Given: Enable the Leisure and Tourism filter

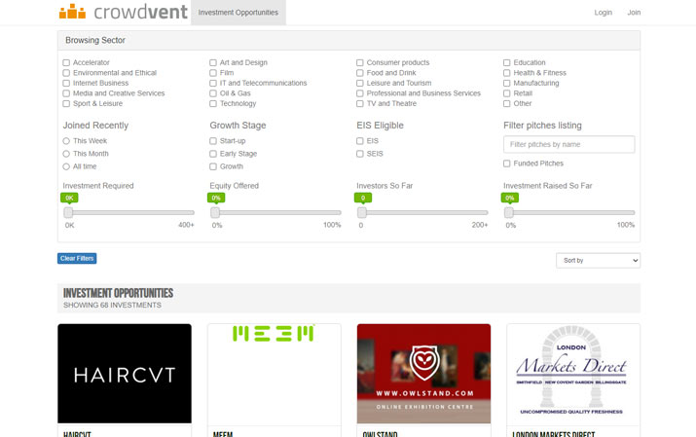Looking at the screenshot, I should tap(360, 83).
